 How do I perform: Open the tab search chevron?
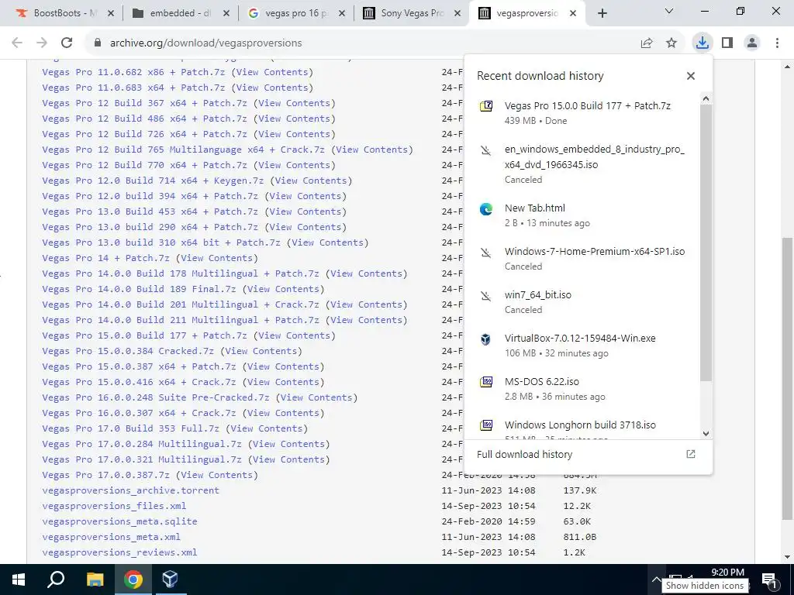tap(669, 11)
